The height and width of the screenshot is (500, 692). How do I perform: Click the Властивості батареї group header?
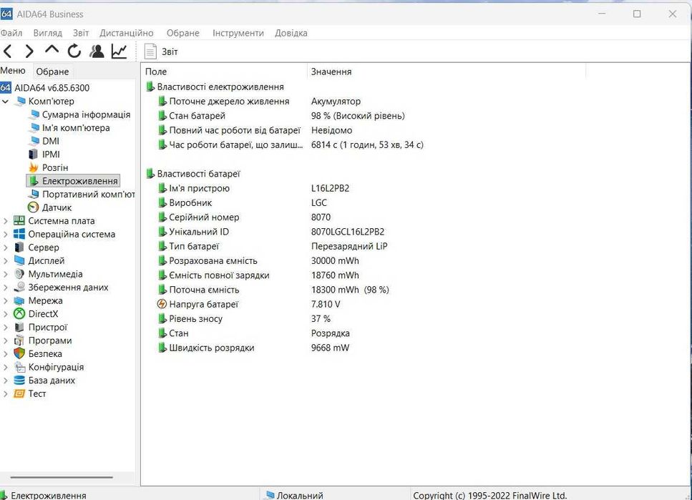click(x=198, y=174)
